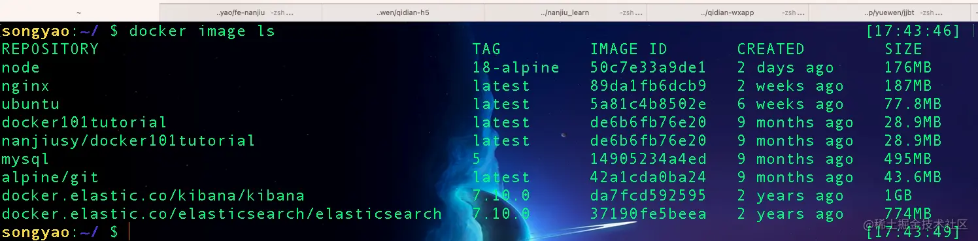Click '2 years ago' in kibana row
The width and height of the screenshot is (978, 241).
coord(790,195)
